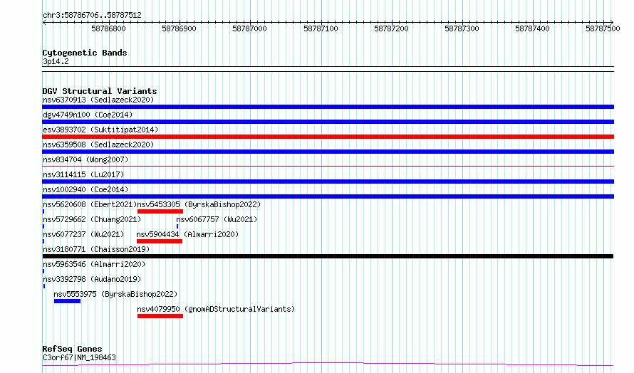Click the 3p14.2 band label
This screenshot has width=634, height=373.
[56, 61]
